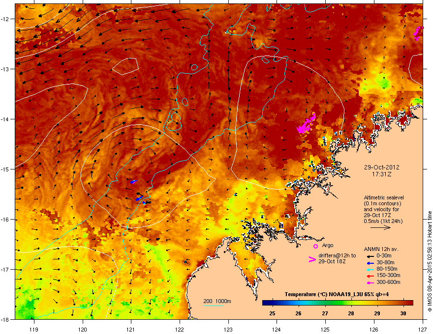Click the latitude axis label -18
The height and width of the screenshot is (334, 433).
pos(5,319)
